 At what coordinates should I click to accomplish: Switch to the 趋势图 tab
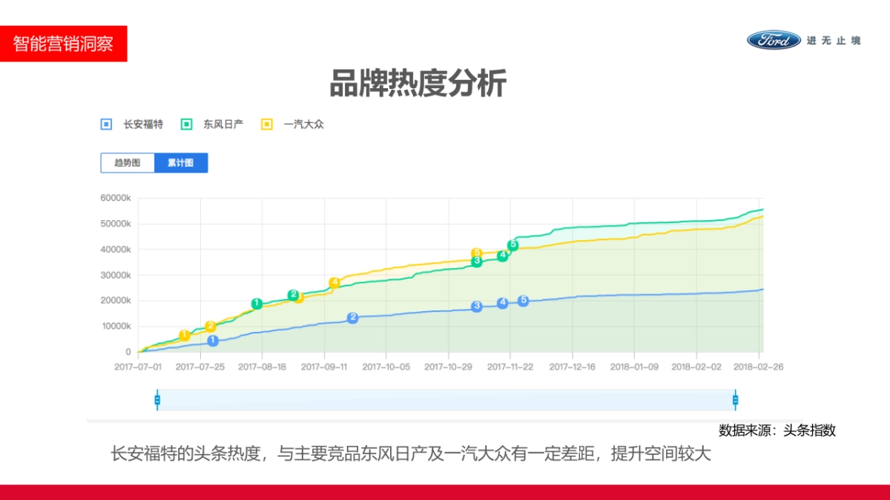(126, 162)
